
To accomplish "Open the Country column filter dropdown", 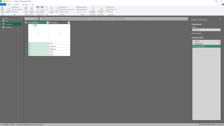I will pos(69,22).
